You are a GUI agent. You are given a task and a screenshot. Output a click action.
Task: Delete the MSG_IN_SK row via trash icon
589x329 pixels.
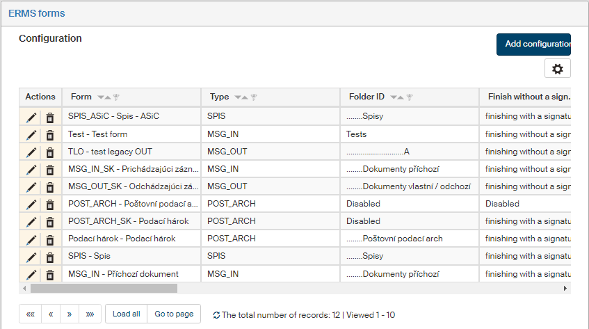point(50,170)
